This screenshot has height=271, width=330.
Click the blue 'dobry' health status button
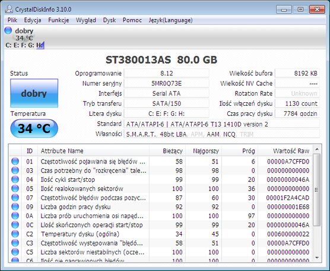(x=34, y=93)
